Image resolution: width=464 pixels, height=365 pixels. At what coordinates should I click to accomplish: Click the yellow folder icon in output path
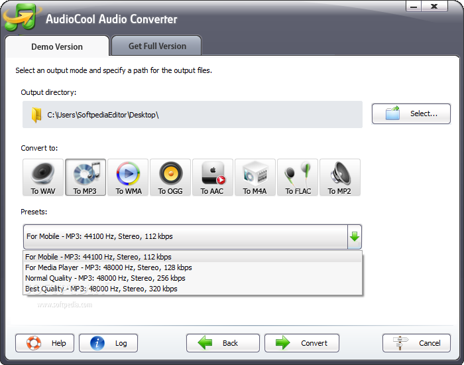[36, 115]
